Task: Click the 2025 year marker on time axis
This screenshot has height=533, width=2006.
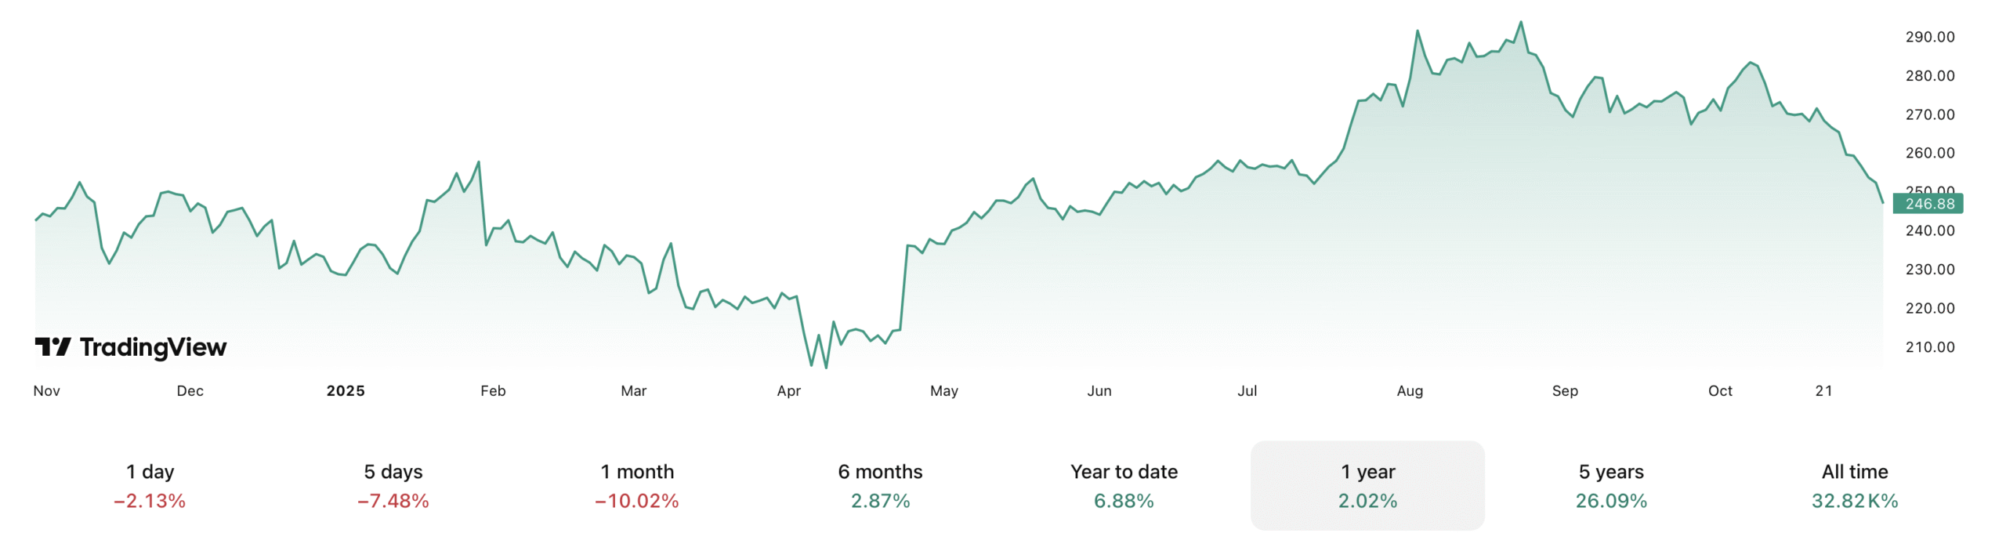Action: [346, 390]
